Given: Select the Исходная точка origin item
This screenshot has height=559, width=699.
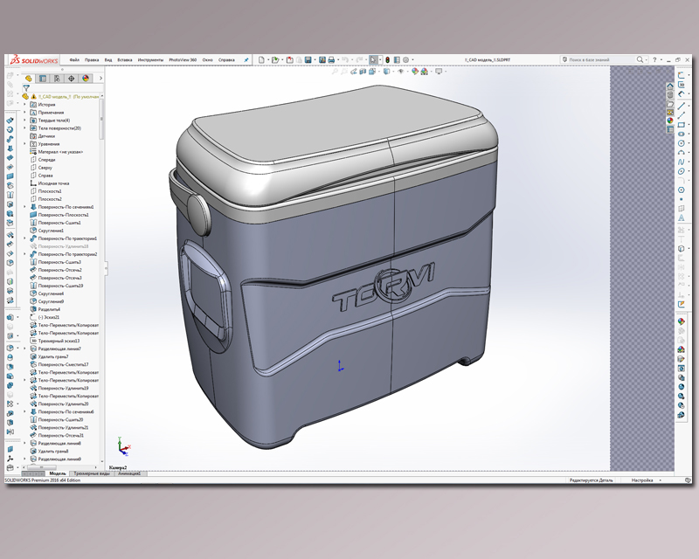Looking at the screenshot, I should [x=50, y=183].
